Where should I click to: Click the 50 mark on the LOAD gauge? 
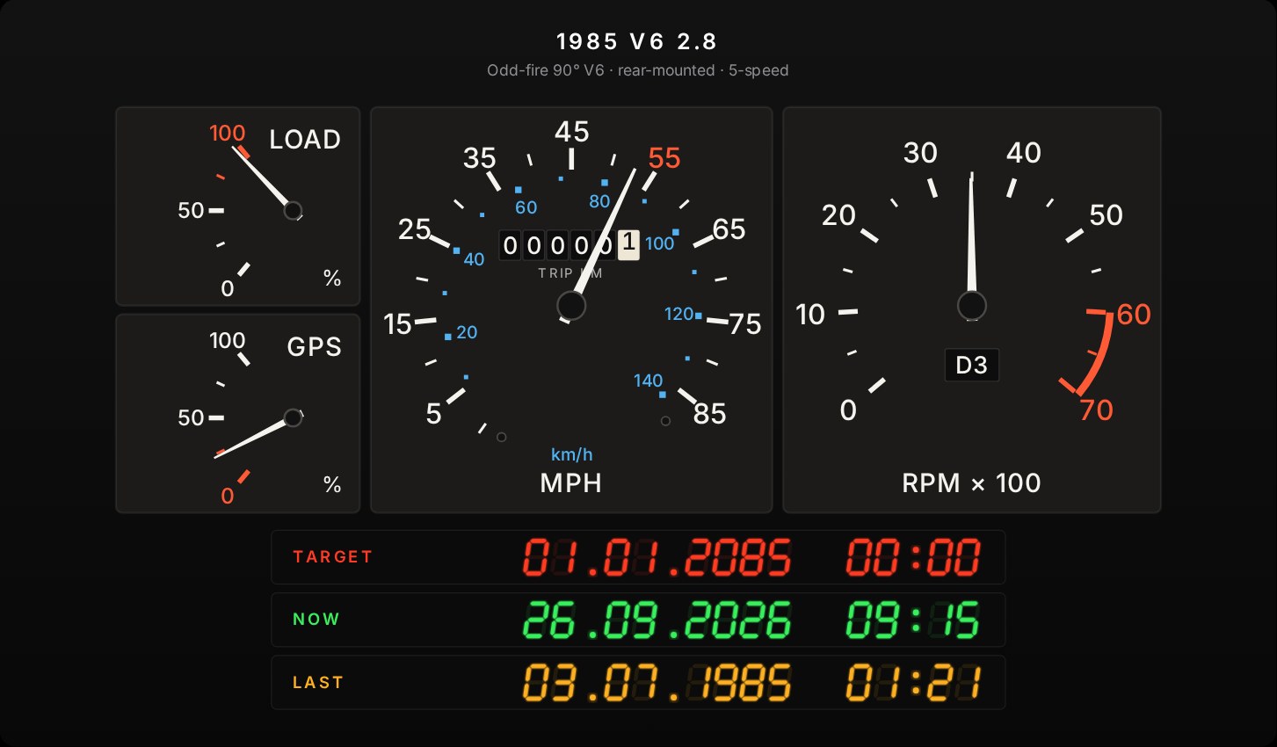pyautogui.click(x=191, y=211)
